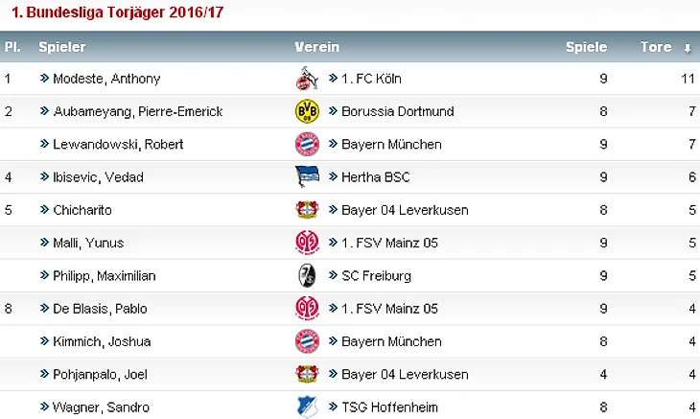Click Bayern München crest beside Kimmich

click(307, 341)
